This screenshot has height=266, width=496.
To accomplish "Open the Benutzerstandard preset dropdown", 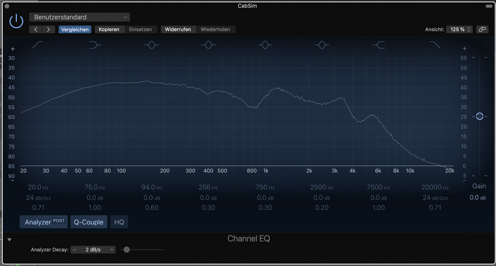I will click(80, 17).
